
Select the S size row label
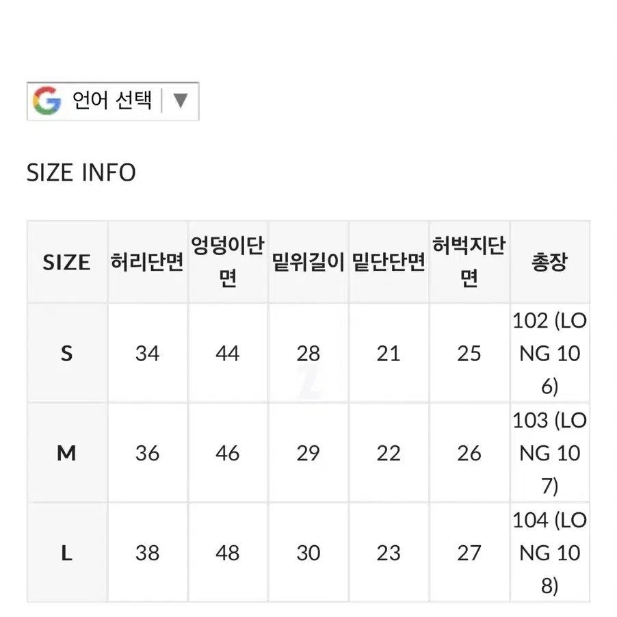(67, 353)
